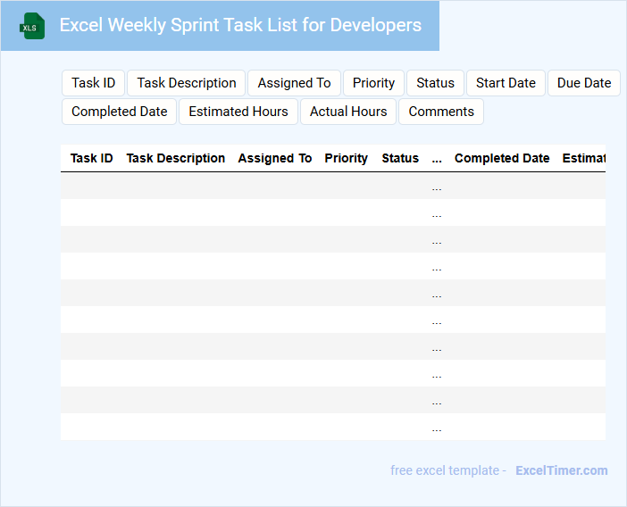This screenshot has width=627, height=507.
Task: Select the Completed Date column header
Action: [x=502, y=158]
